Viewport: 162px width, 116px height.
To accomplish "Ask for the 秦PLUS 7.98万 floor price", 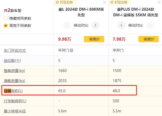I will pyautogui.click(x=148, y=39).
